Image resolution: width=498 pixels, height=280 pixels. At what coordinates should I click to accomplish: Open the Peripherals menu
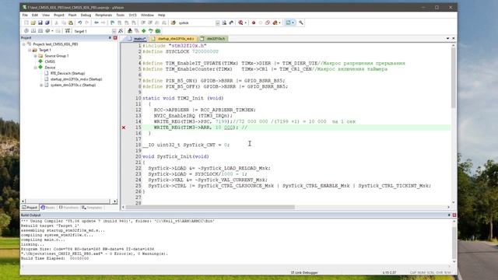(103, 15)
